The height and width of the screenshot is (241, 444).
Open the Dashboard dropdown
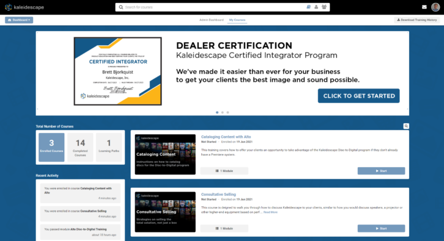[19, 20]
